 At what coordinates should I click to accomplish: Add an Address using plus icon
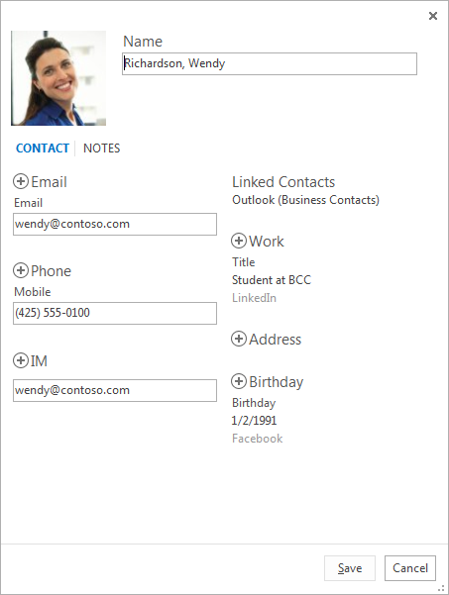click(239, 339)
